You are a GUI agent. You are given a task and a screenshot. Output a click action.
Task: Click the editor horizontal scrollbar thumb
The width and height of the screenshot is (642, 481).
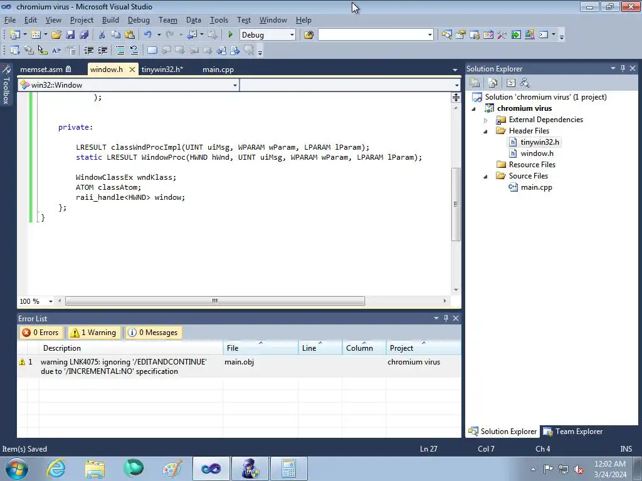click(x=215, y=301)
